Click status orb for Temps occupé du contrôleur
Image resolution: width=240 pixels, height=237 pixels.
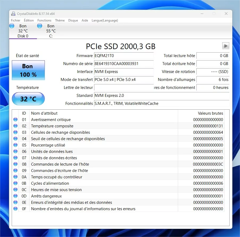click(x=15, y=177)
